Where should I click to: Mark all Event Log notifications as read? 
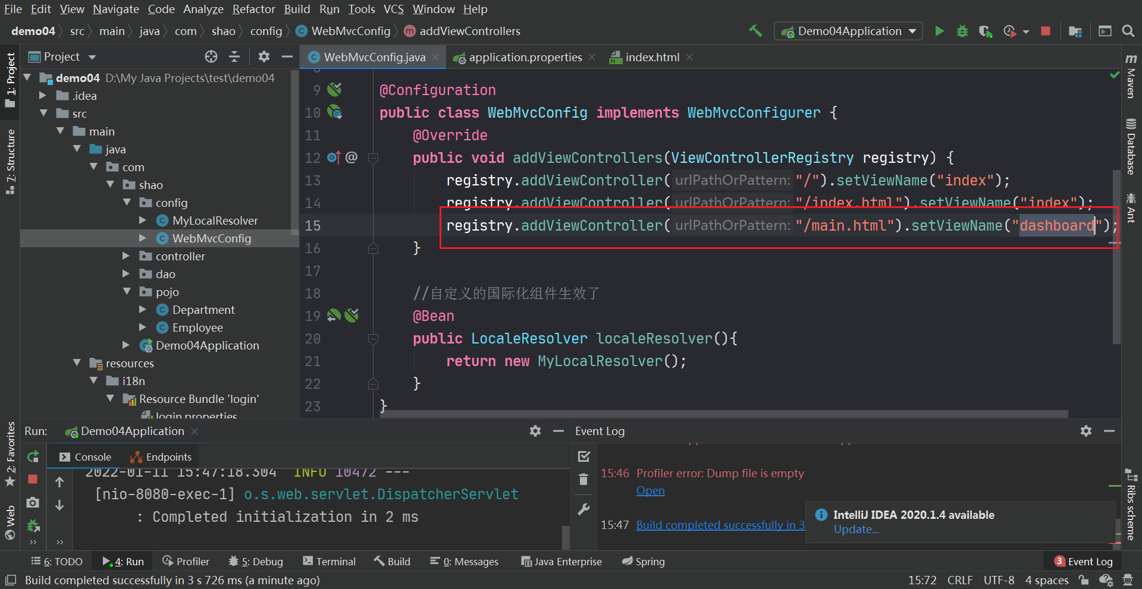(584, 456)
